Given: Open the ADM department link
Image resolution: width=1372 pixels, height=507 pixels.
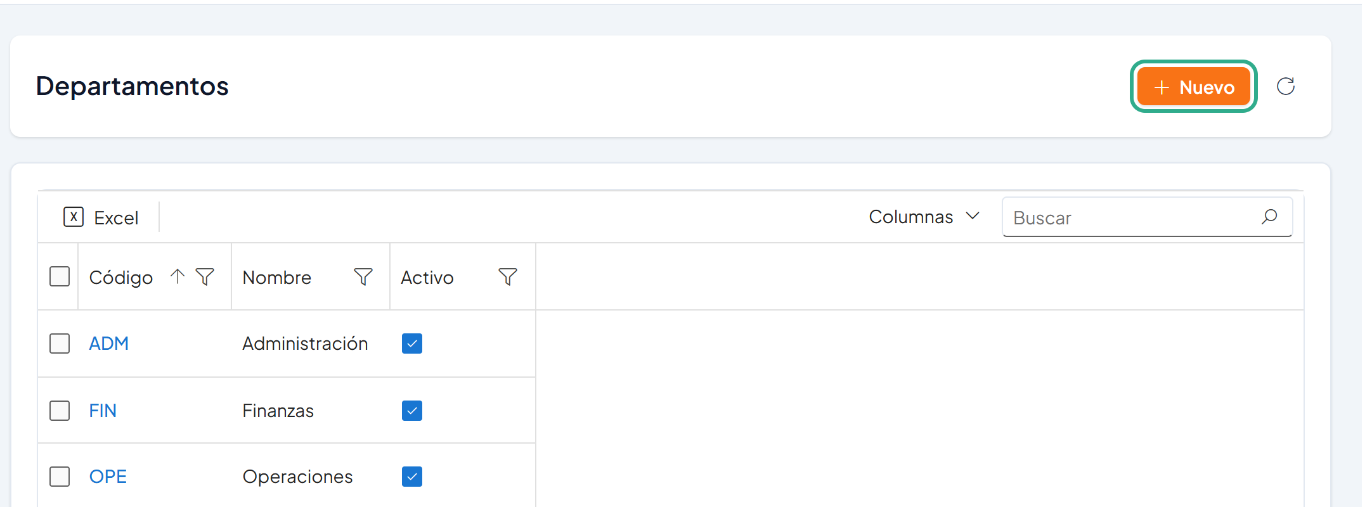Looking at the screenshot, I should [x=109, y=343].
